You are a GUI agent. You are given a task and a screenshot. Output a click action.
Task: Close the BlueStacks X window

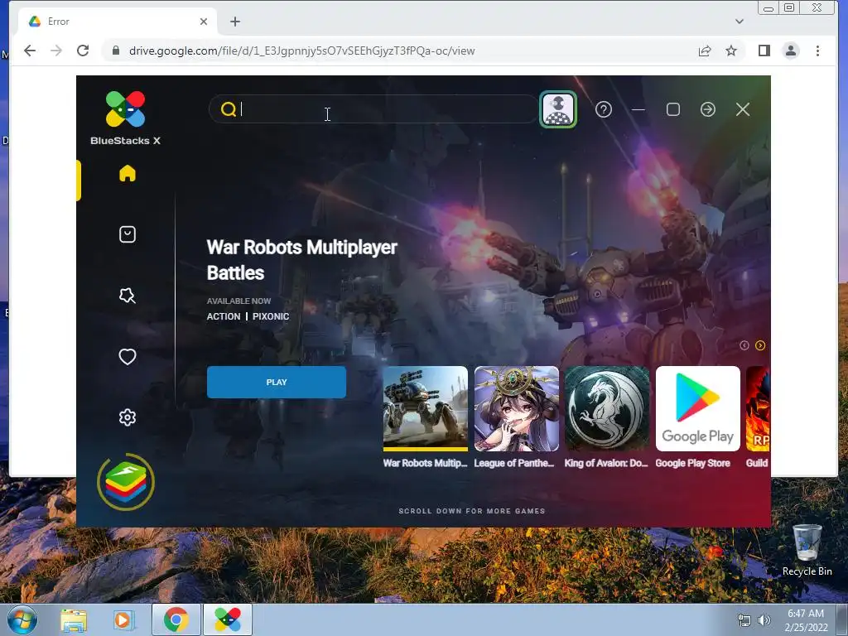743,110
